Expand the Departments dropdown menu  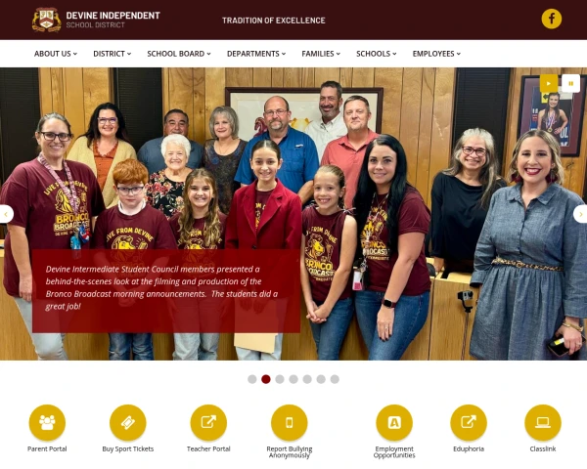256,54
